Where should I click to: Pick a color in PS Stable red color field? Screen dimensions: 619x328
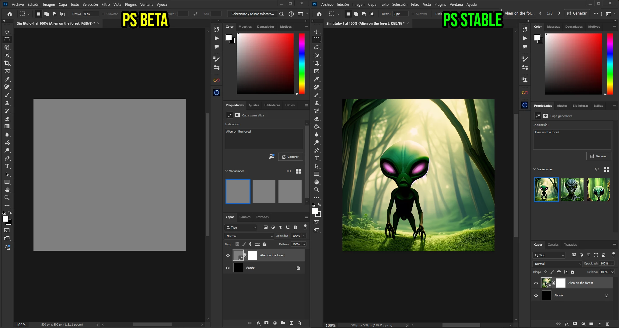click(573, 64)
